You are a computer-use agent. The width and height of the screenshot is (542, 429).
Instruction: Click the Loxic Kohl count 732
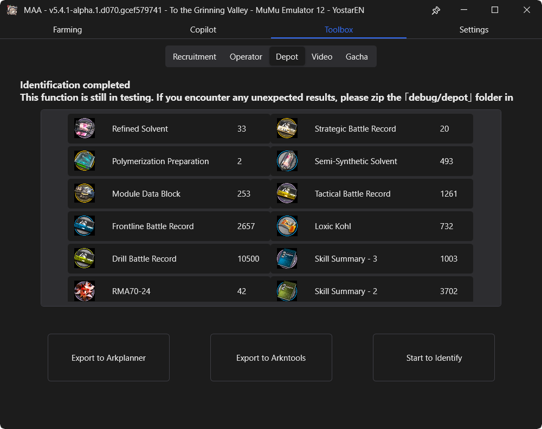[x=446, y=226]
